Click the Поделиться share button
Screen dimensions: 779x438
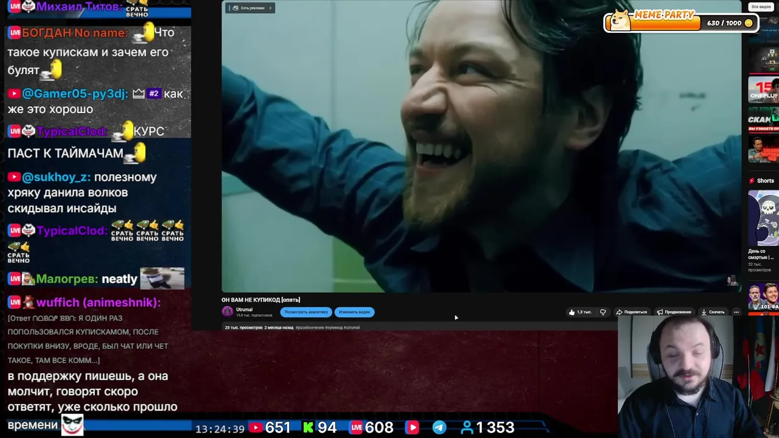coord(632,312)
